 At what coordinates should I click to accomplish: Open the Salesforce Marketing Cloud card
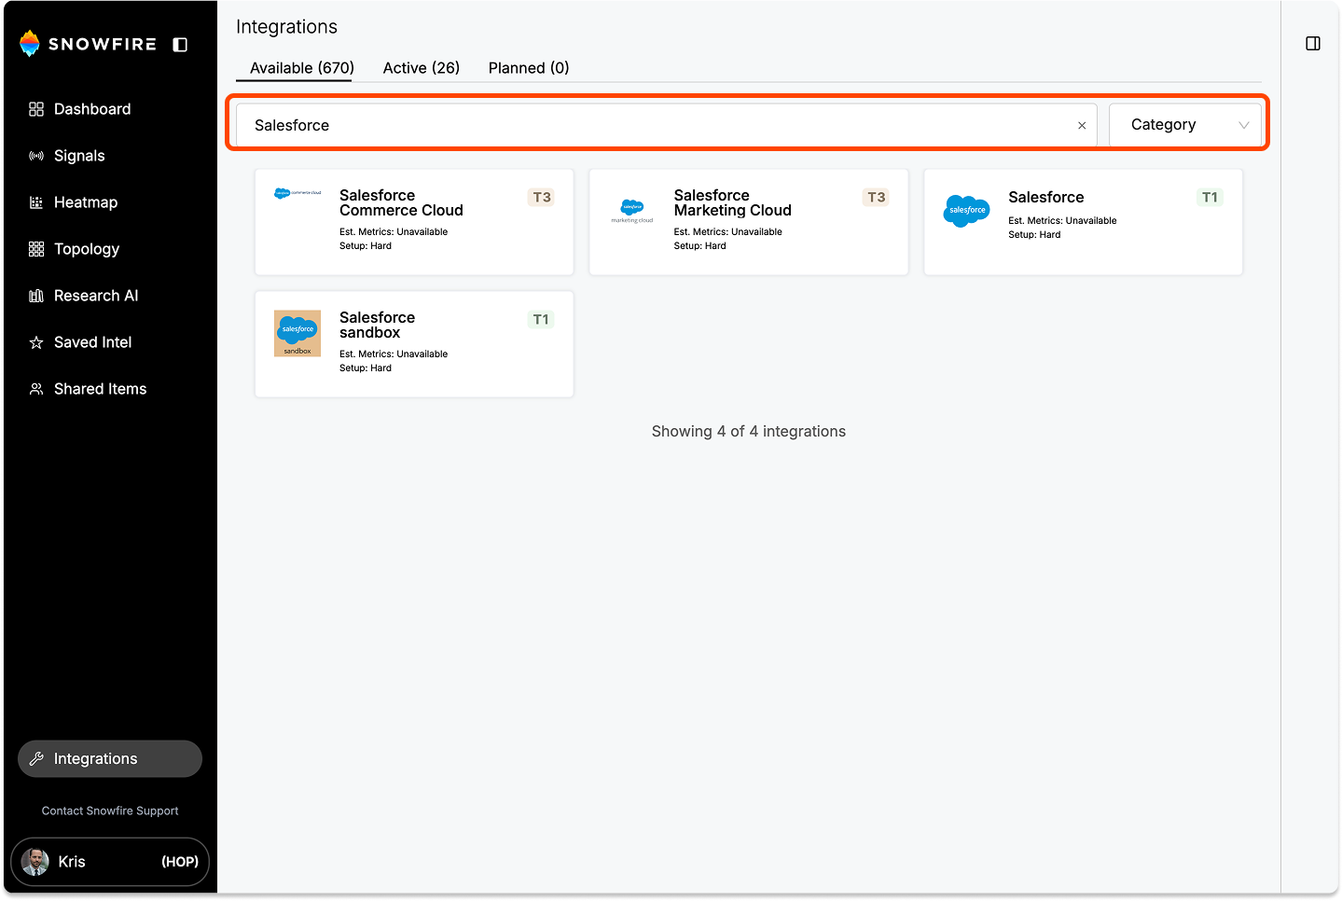(x=749, y=222)
